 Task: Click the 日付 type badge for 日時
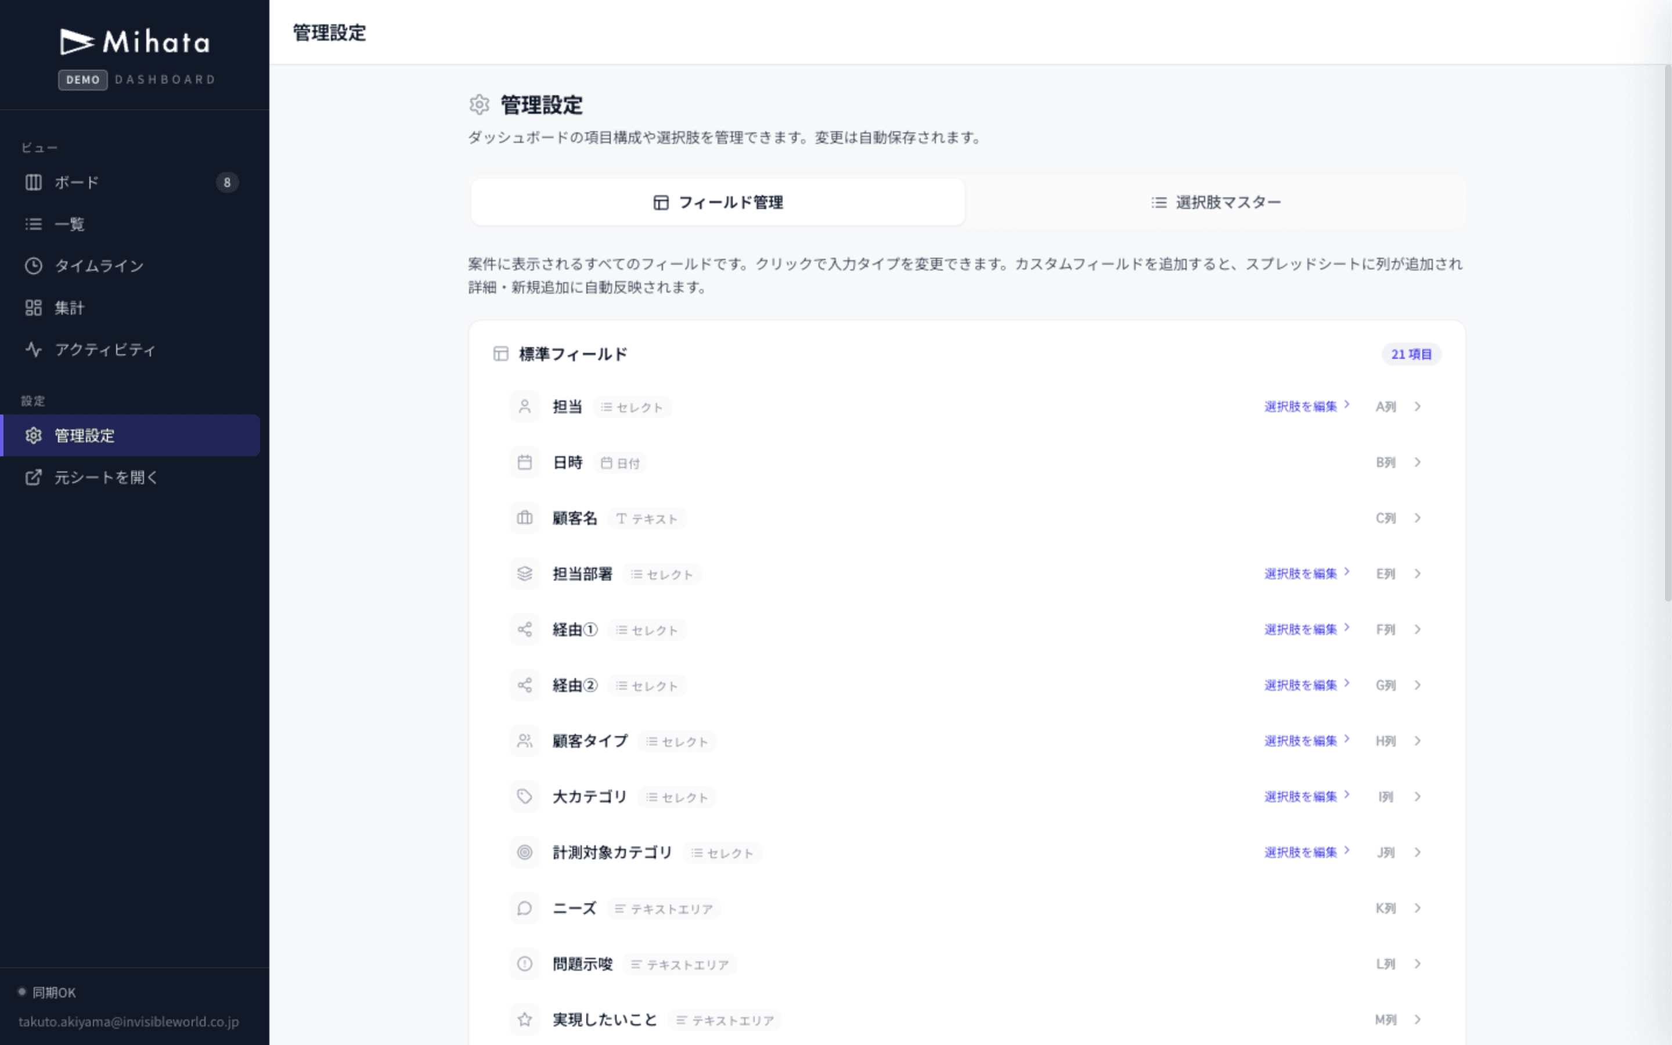pos(620,463)
